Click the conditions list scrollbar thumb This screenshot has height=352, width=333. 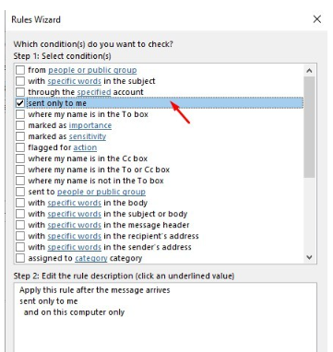coord(309,127)
